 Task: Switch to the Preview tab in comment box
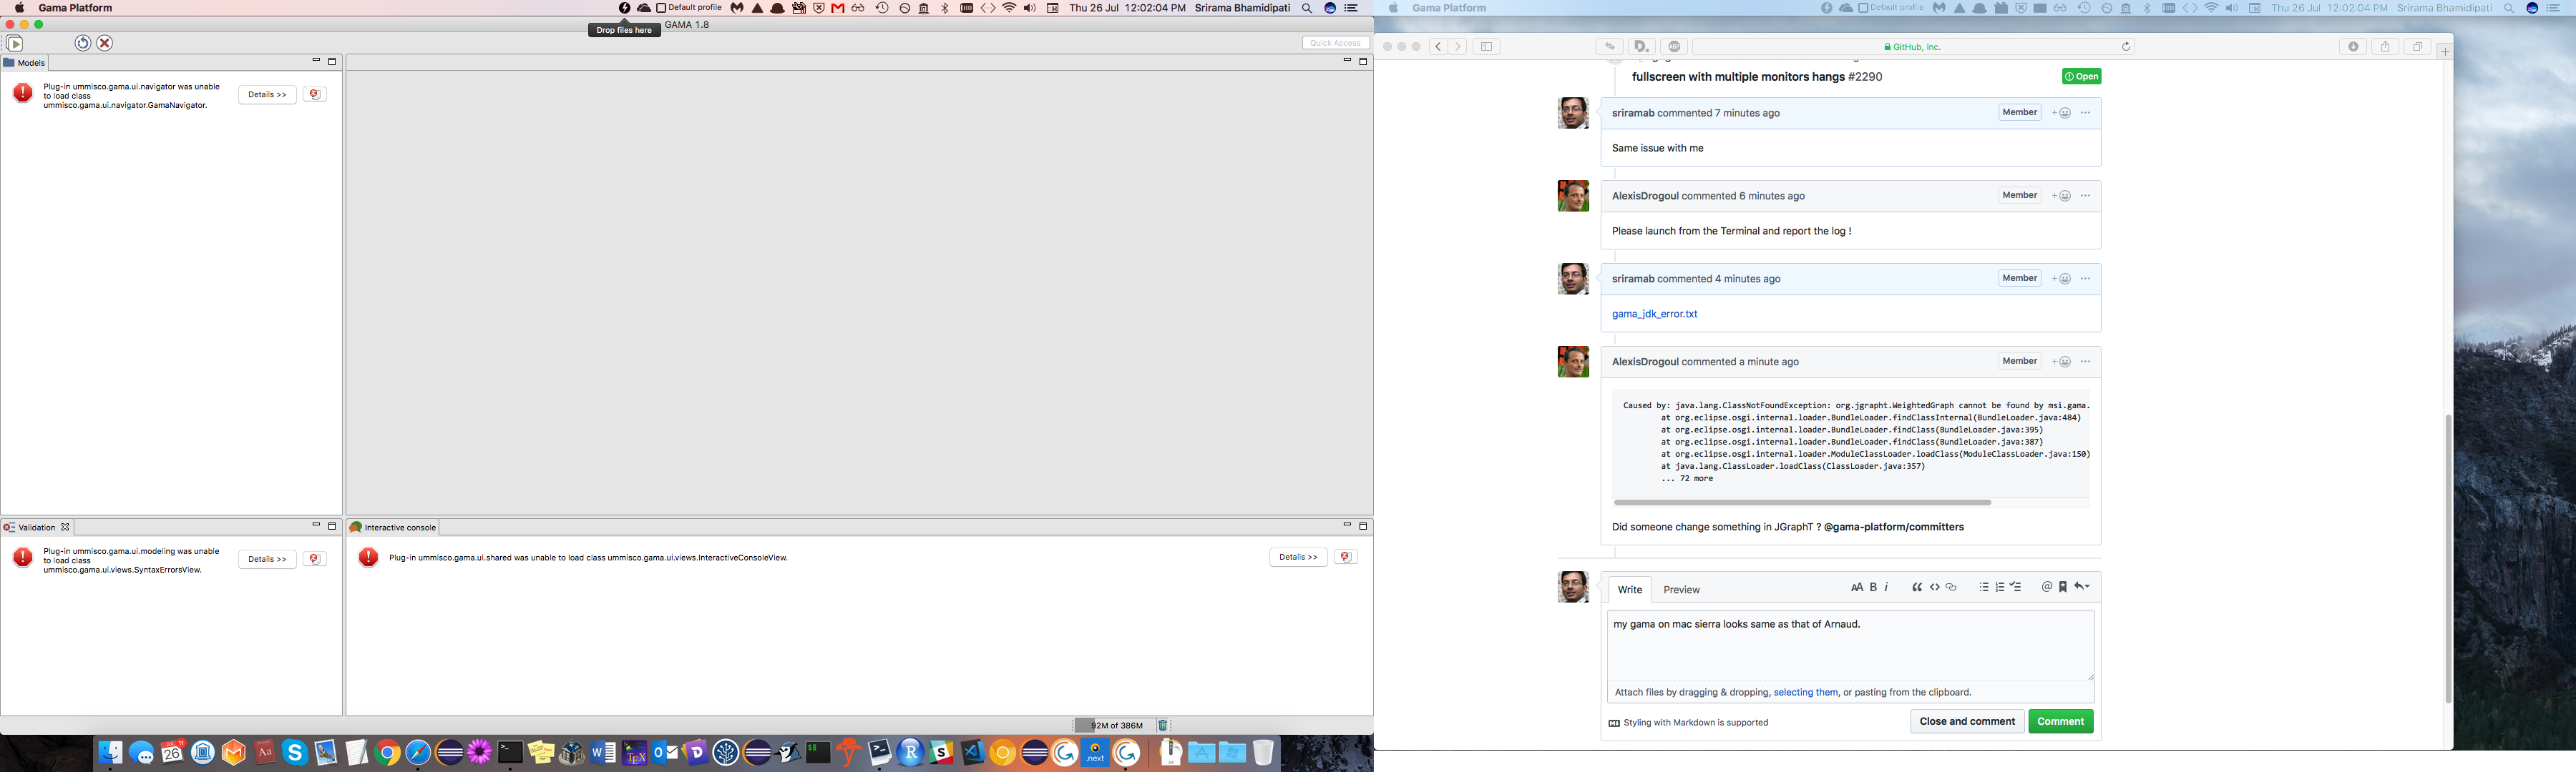point(1681,590)
